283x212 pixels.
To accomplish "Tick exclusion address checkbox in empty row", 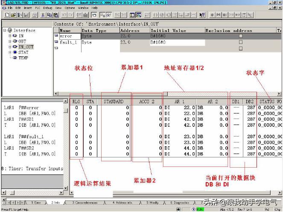I will (x=241, y=48).
